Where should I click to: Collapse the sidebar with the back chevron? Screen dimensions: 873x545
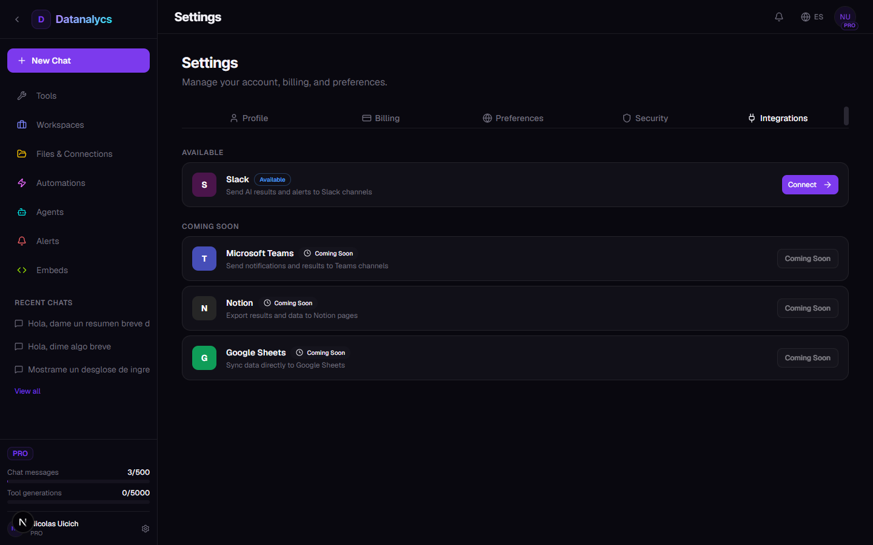pos(17,19)
